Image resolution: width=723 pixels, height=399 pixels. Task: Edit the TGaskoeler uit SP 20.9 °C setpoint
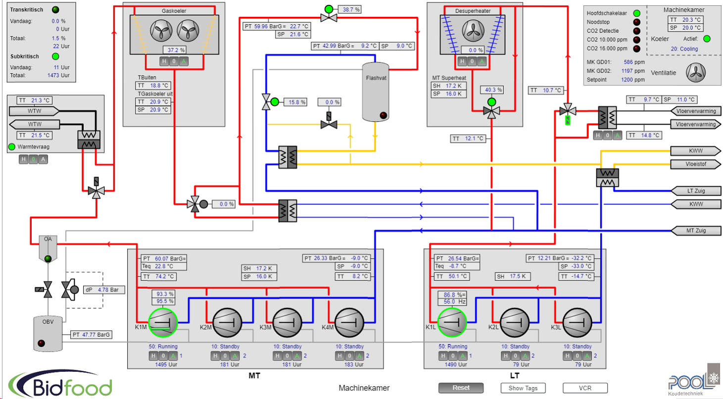pyautogui.click(x=154, y=110)
